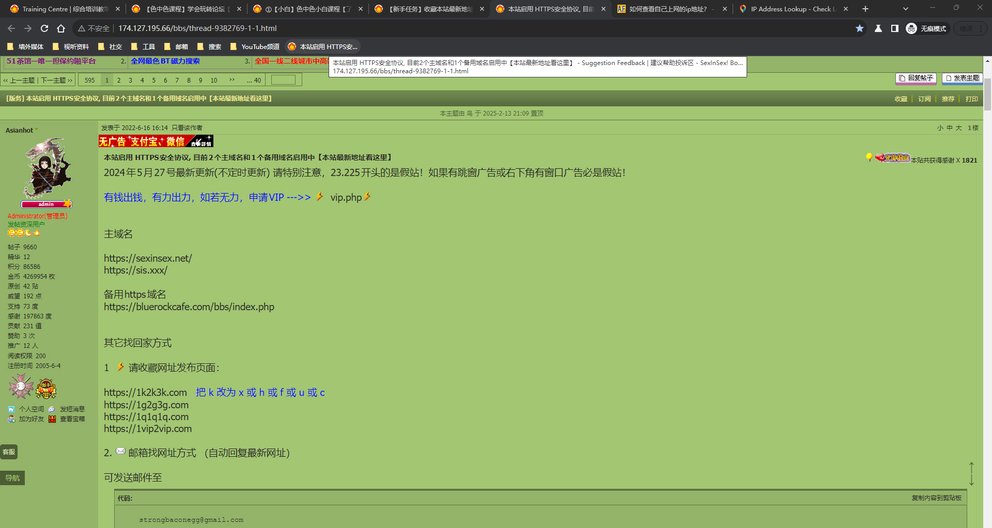Open the 墙外媒体 bookmark folder
Screen dimensions: 992x528
click(25, 46)
